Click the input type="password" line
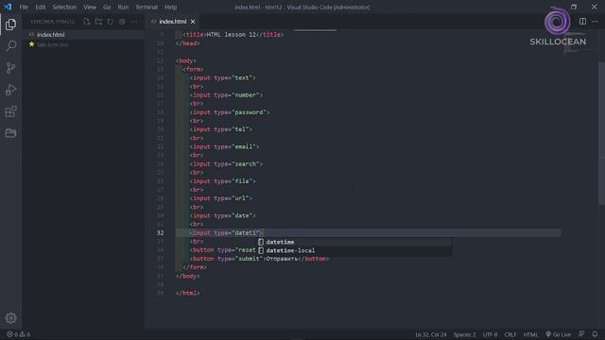The width and height of the screenshot is (605, 340). (x=230, y=112)
